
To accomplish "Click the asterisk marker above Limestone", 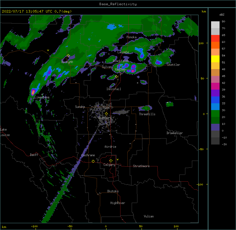I will point(42,95).
